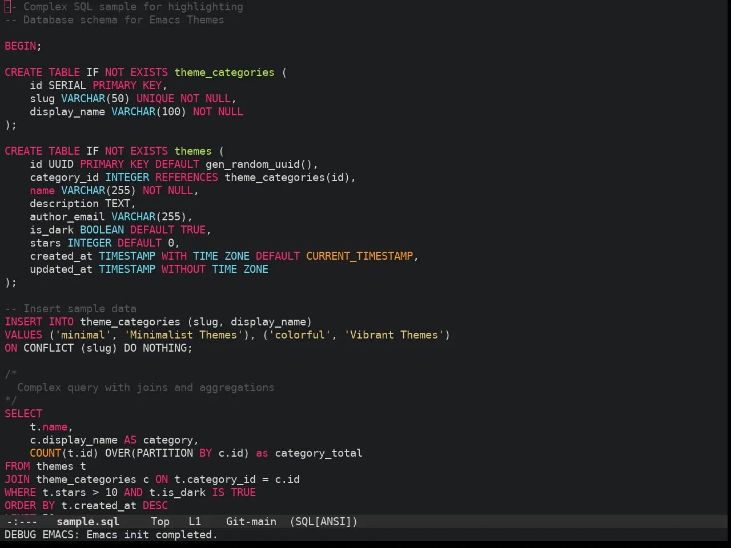
Task: Click the orange COUNT function name
Action: (46, 453)
